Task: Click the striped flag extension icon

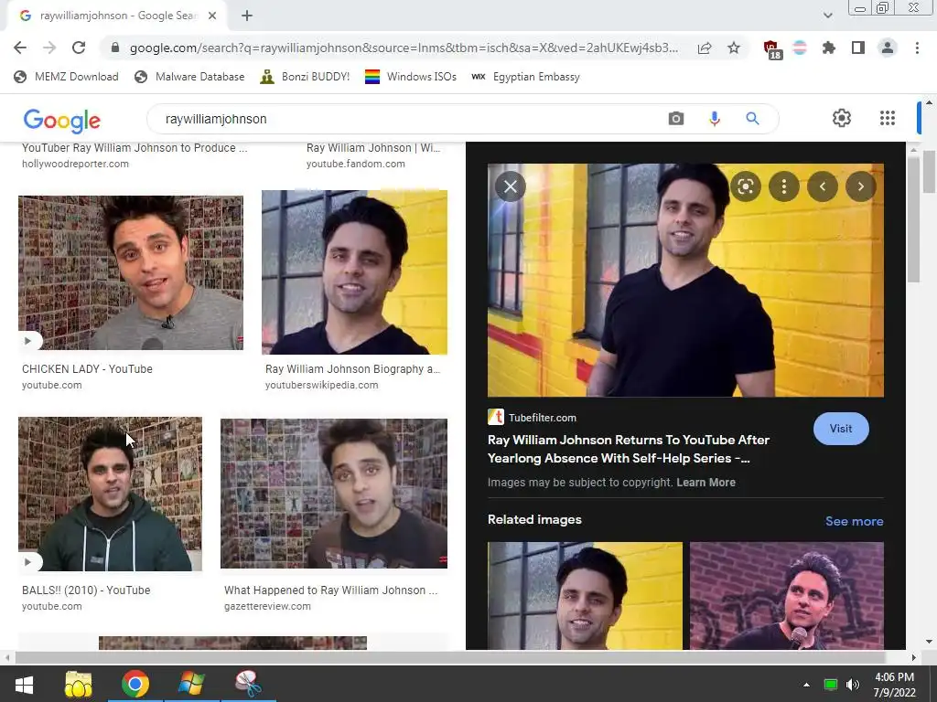Action: pyautogui.click(x=800, y=48)
